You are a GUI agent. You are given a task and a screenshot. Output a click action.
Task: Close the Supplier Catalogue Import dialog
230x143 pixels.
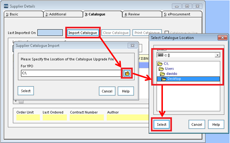[x=132, y=45]
